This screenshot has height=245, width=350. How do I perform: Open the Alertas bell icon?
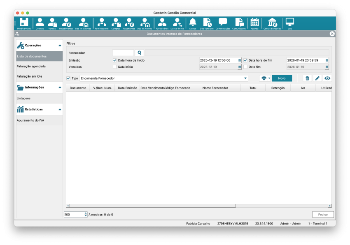pos(192,23)
